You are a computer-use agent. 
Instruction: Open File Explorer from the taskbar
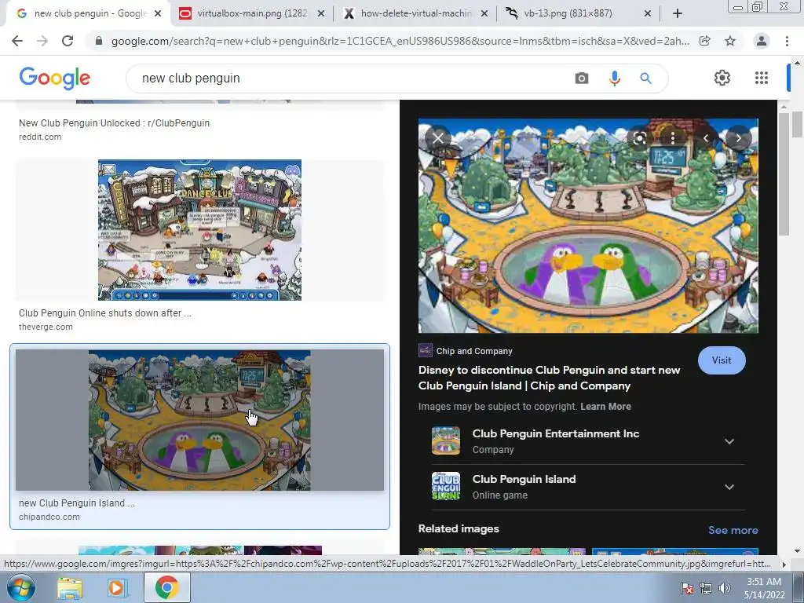click(69, 588)
